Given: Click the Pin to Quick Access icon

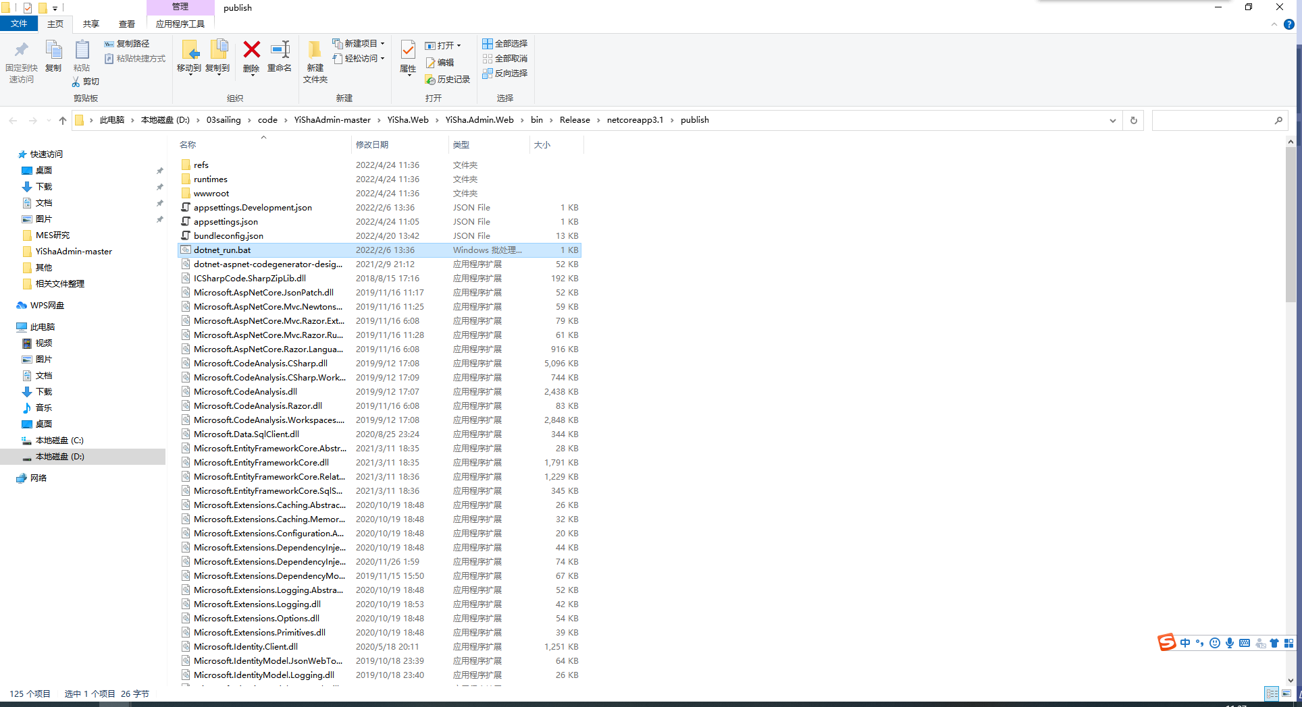Looking at the screenshot, I should [22, 50].
